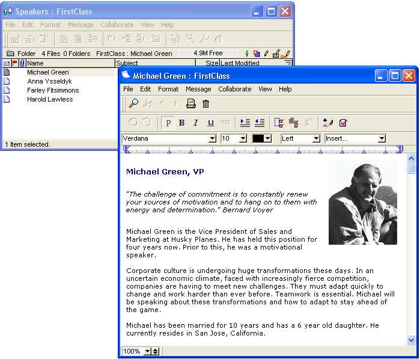This screenshot has height=359, width=420.
Task: Expand the Left alignment dropdown
Action: coord(316,138)
